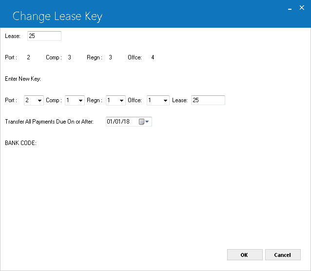Close the Change Lease Key window
The image size is (311, 271).
pos(302,8)
